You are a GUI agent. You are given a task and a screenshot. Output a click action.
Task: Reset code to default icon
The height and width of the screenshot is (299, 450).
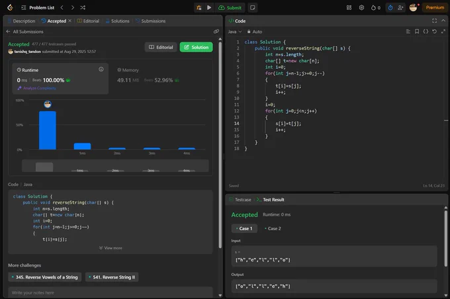point(435,32)
